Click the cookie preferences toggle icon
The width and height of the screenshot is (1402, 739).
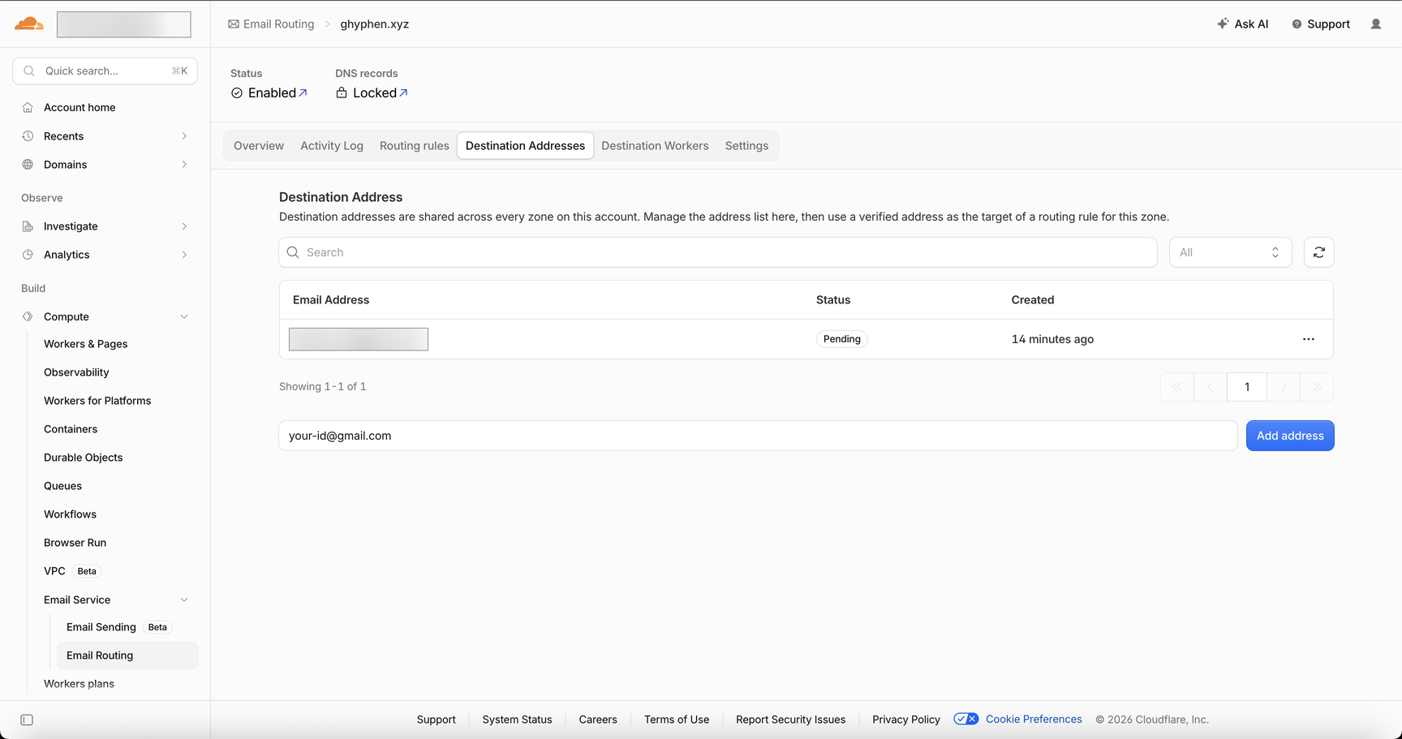pos(966,719)
